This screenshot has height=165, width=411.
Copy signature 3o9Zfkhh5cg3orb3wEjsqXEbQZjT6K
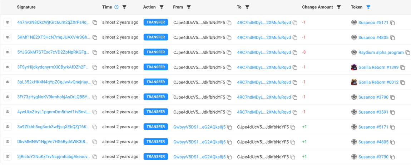95,127
